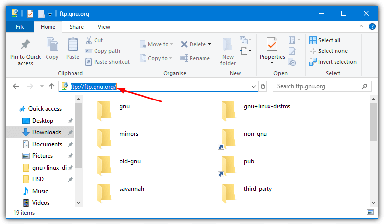384x224 pixels.
Task: Click the Properties checkmark icon
Action: pyautogui.click(x=272, y=44)
